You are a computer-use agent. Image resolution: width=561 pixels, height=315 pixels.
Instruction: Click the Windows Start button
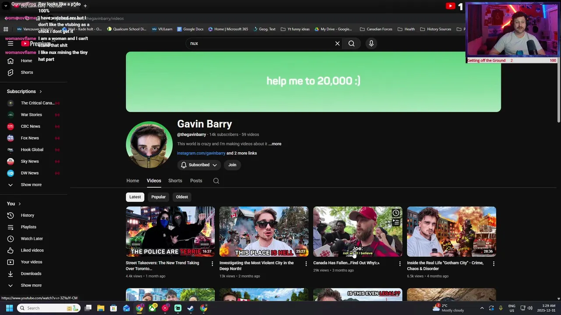click(9, 308)
